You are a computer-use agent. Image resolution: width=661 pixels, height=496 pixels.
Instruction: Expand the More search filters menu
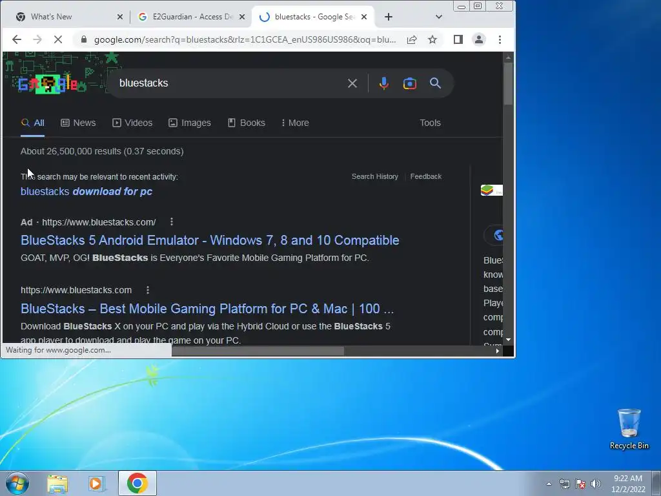pyautogui.click(x=295, y=123)
